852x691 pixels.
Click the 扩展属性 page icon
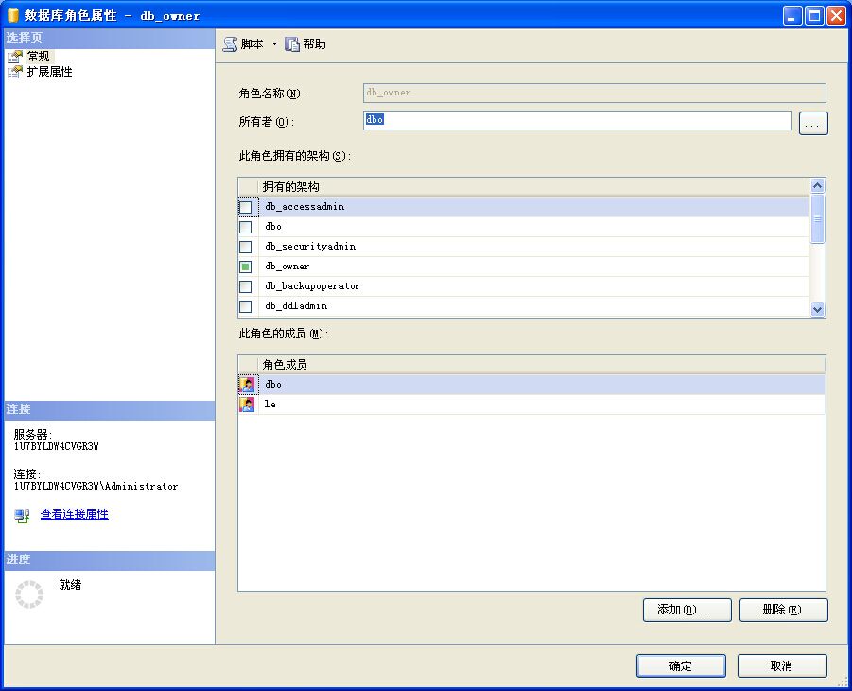15,72
